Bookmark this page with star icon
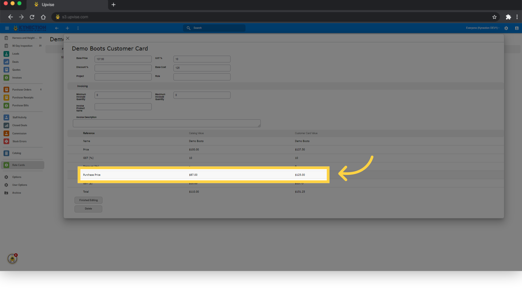522x294 pixels. click(x=494, y=17)
